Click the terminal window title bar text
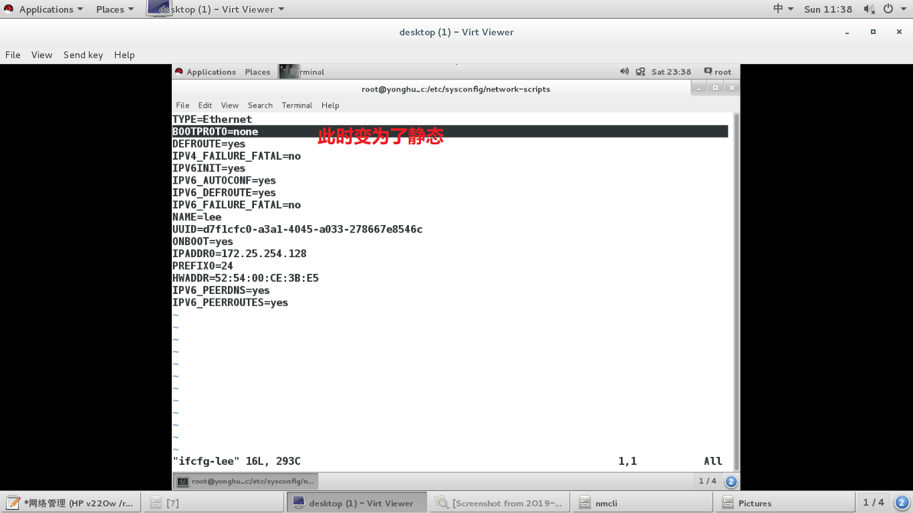Image resolution: width=913 pixels, height=513 pixels. coord(456,89)
